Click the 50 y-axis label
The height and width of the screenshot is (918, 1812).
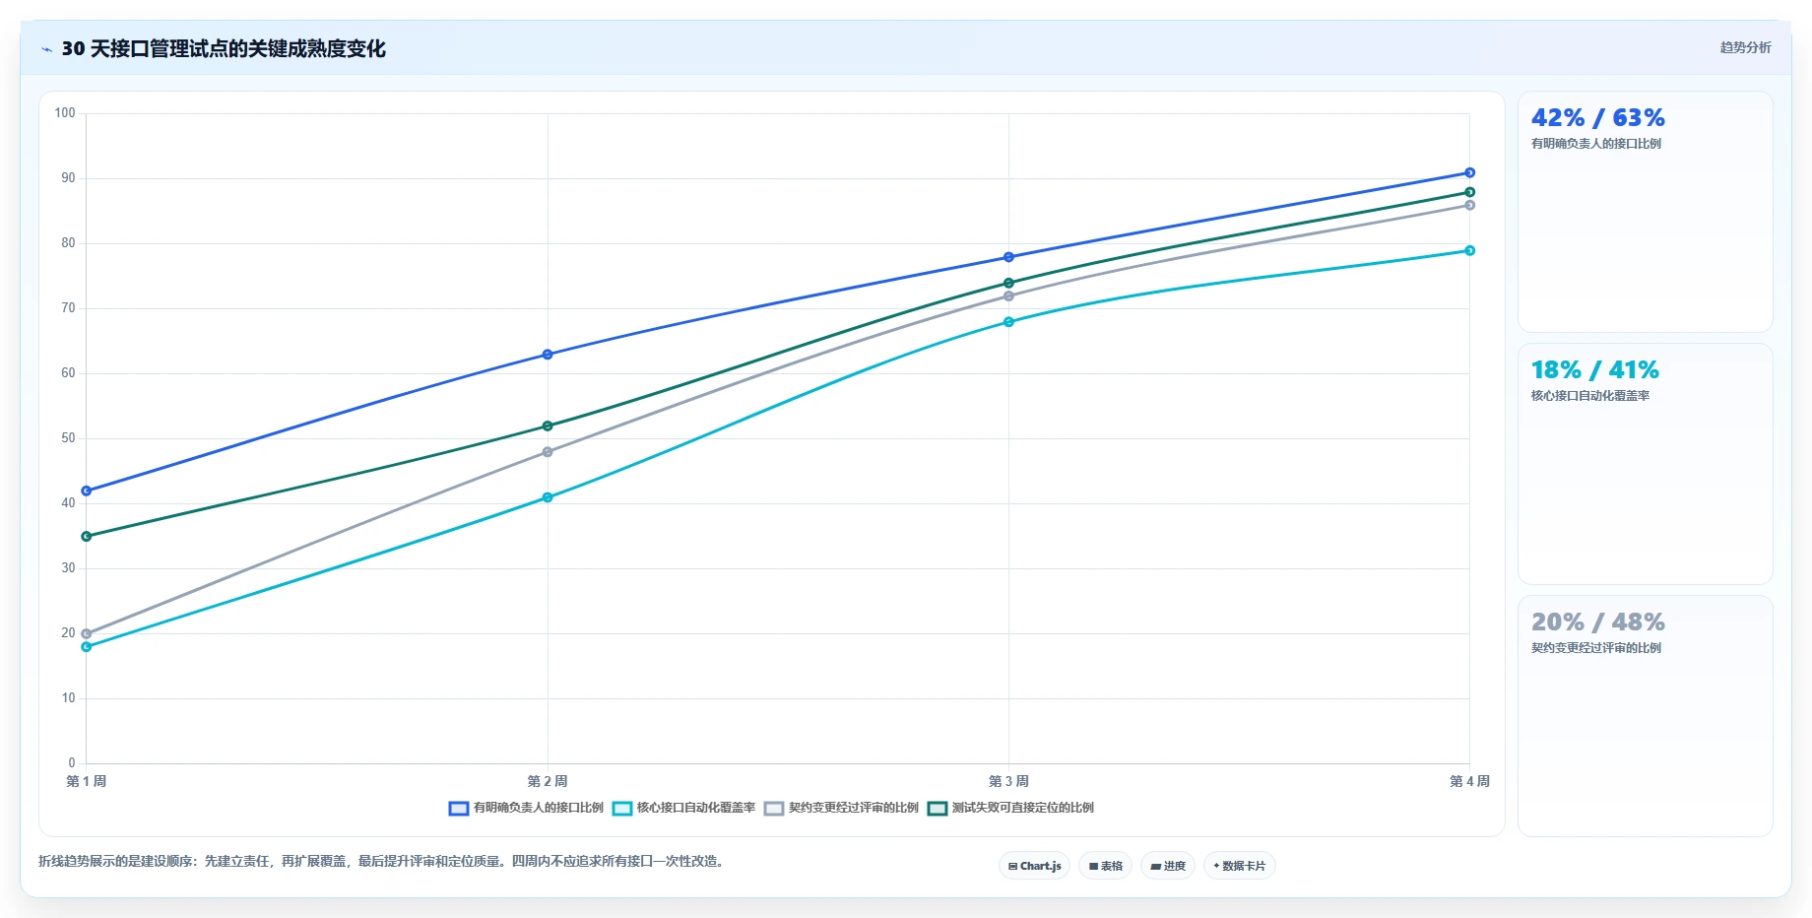[68, 438]
